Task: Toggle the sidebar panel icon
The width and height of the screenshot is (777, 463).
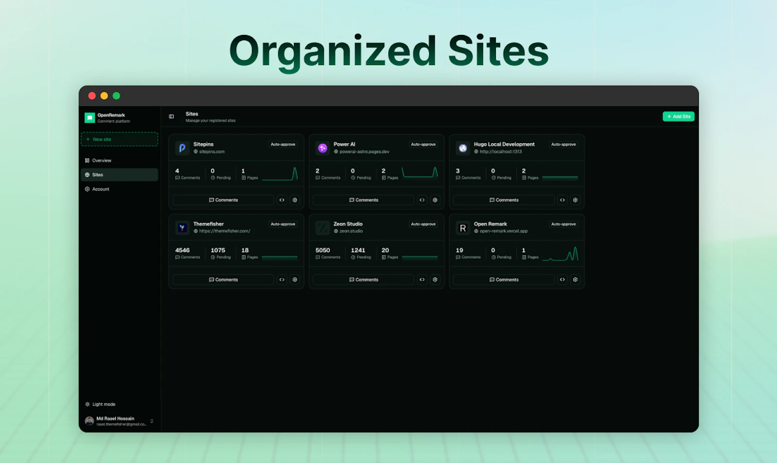Action: click(171, 116)
